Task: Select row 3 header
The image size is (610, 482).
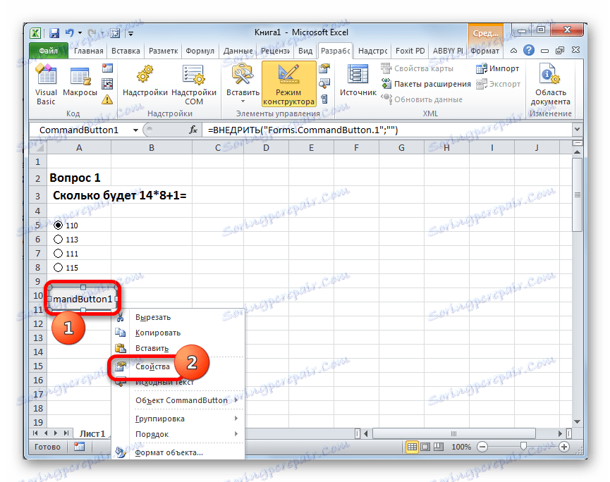Action: (x=38, y=195)
